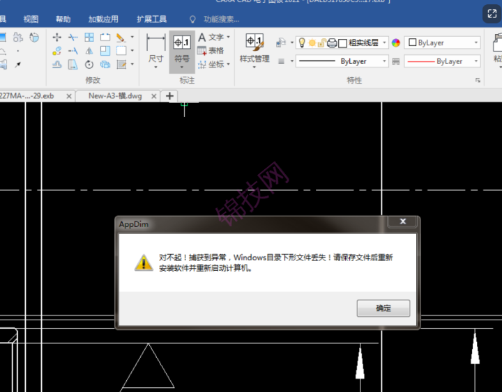Toggle layer padlock lock state
Image resolution: width=502 pixels, height=392 pixels.
(321, 42)
